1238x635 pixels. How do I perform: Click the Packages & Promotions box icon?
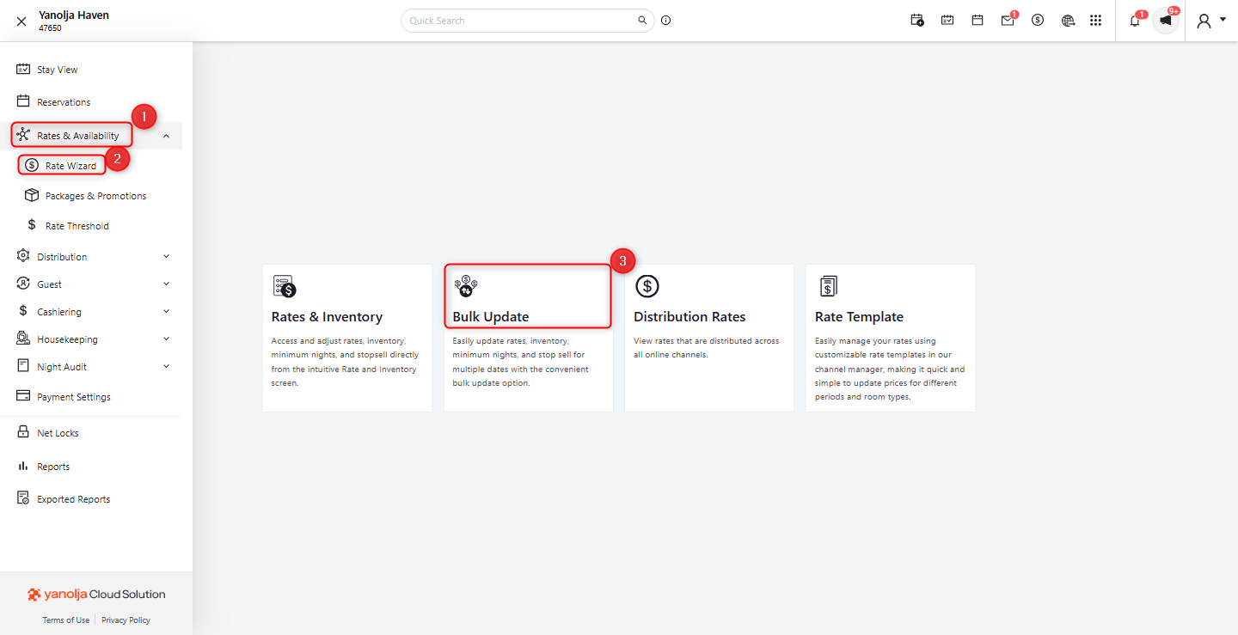tap(32, 195)
